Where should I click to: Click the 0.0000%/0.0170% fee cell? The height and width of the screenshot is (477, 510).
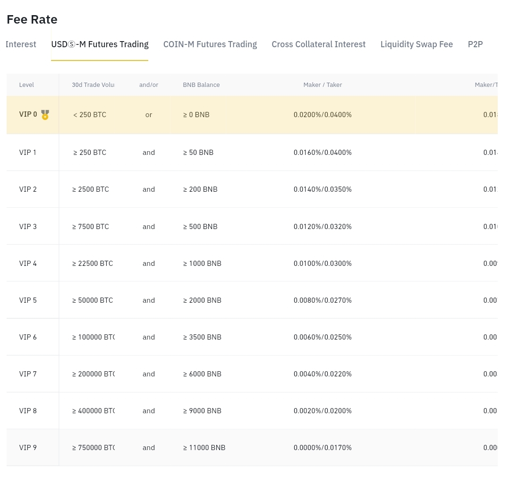(x=323, y=448)
